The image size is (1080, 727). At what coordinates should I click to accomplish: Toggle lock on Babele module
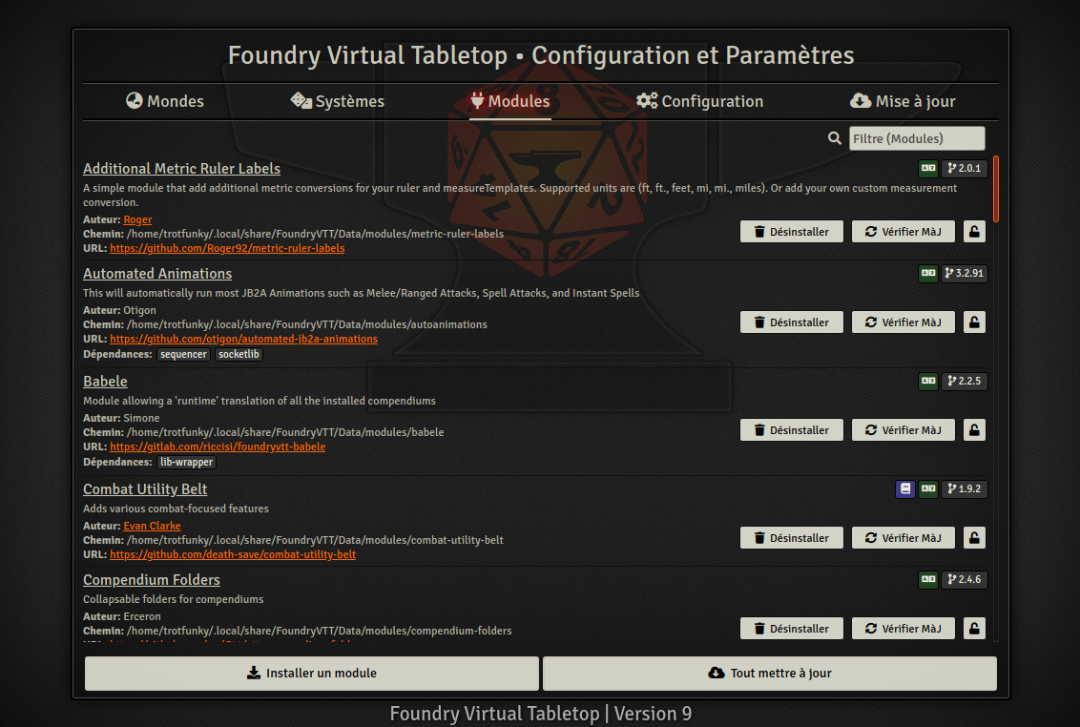(x=974, y=430)
